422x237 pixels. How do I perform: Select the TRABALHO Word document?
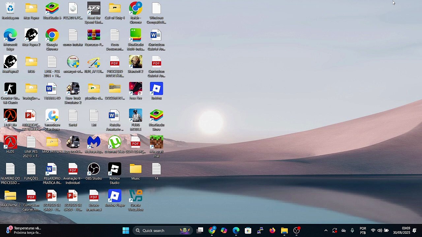point(52,91)
